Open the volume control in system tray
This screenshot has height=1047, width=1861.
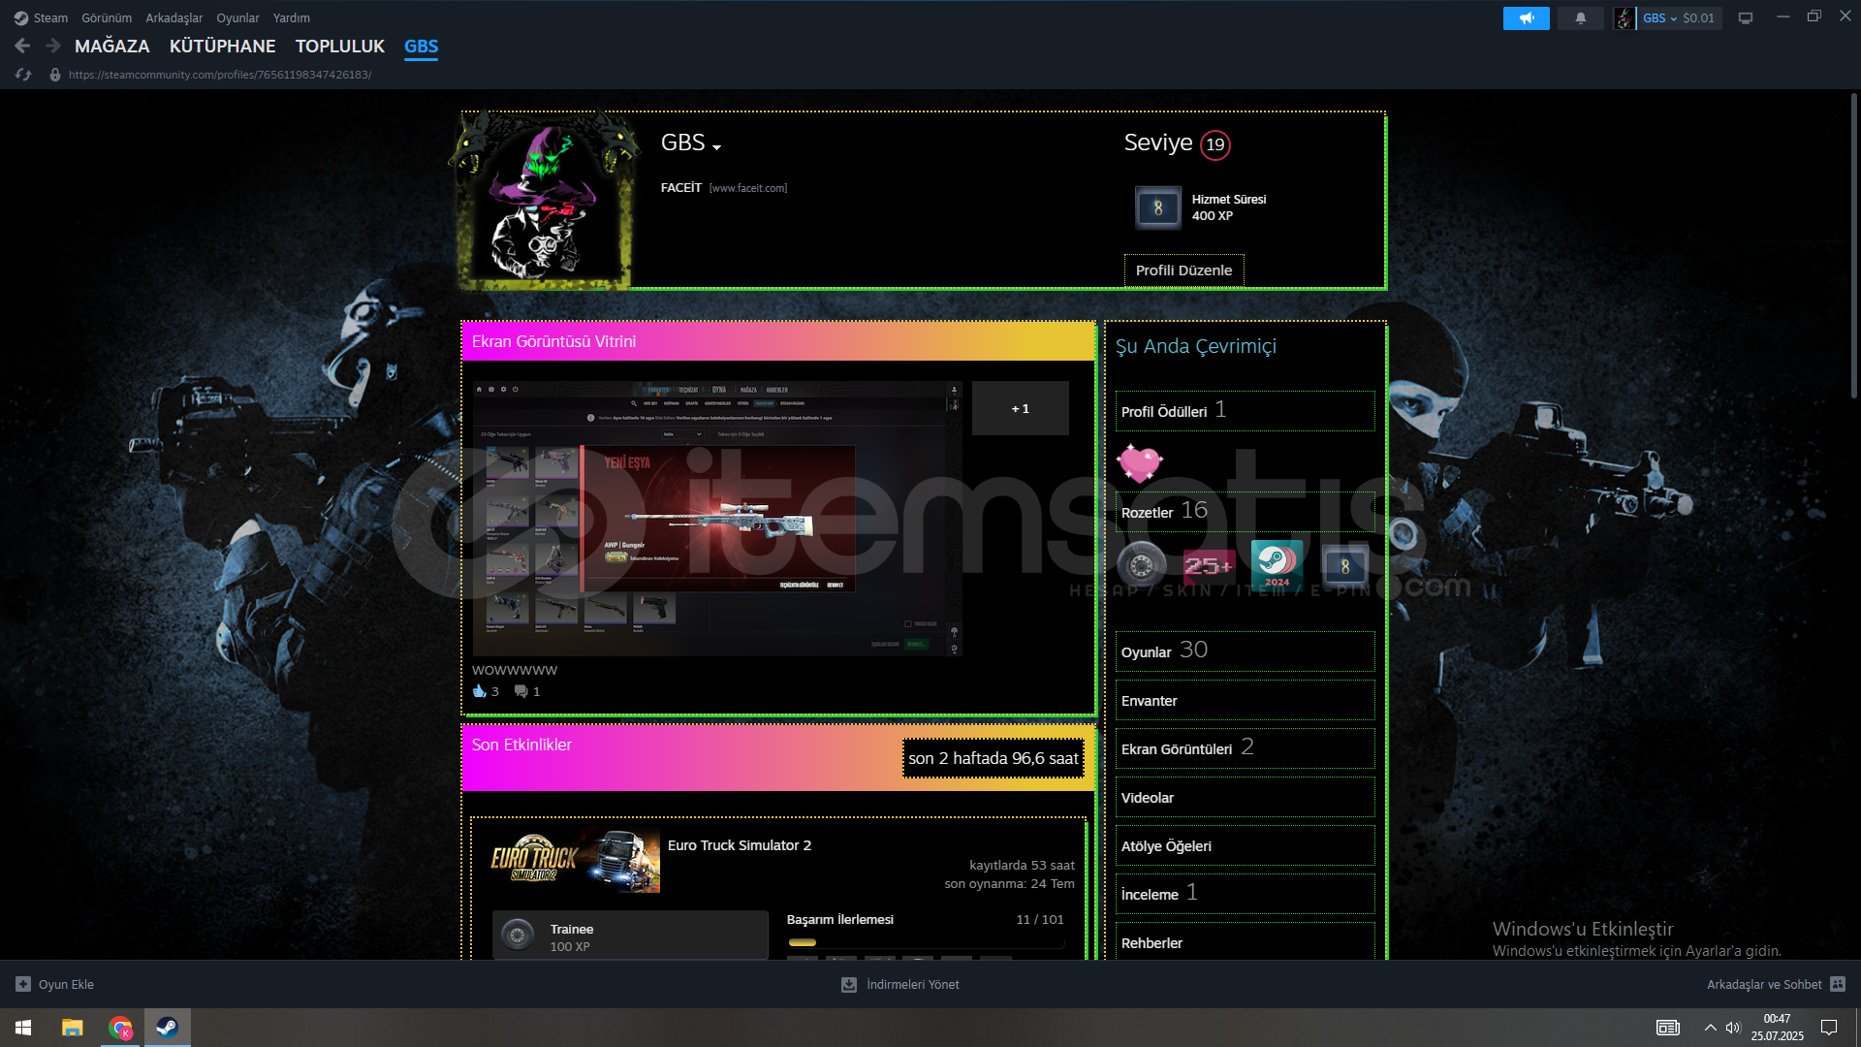1733,1028
